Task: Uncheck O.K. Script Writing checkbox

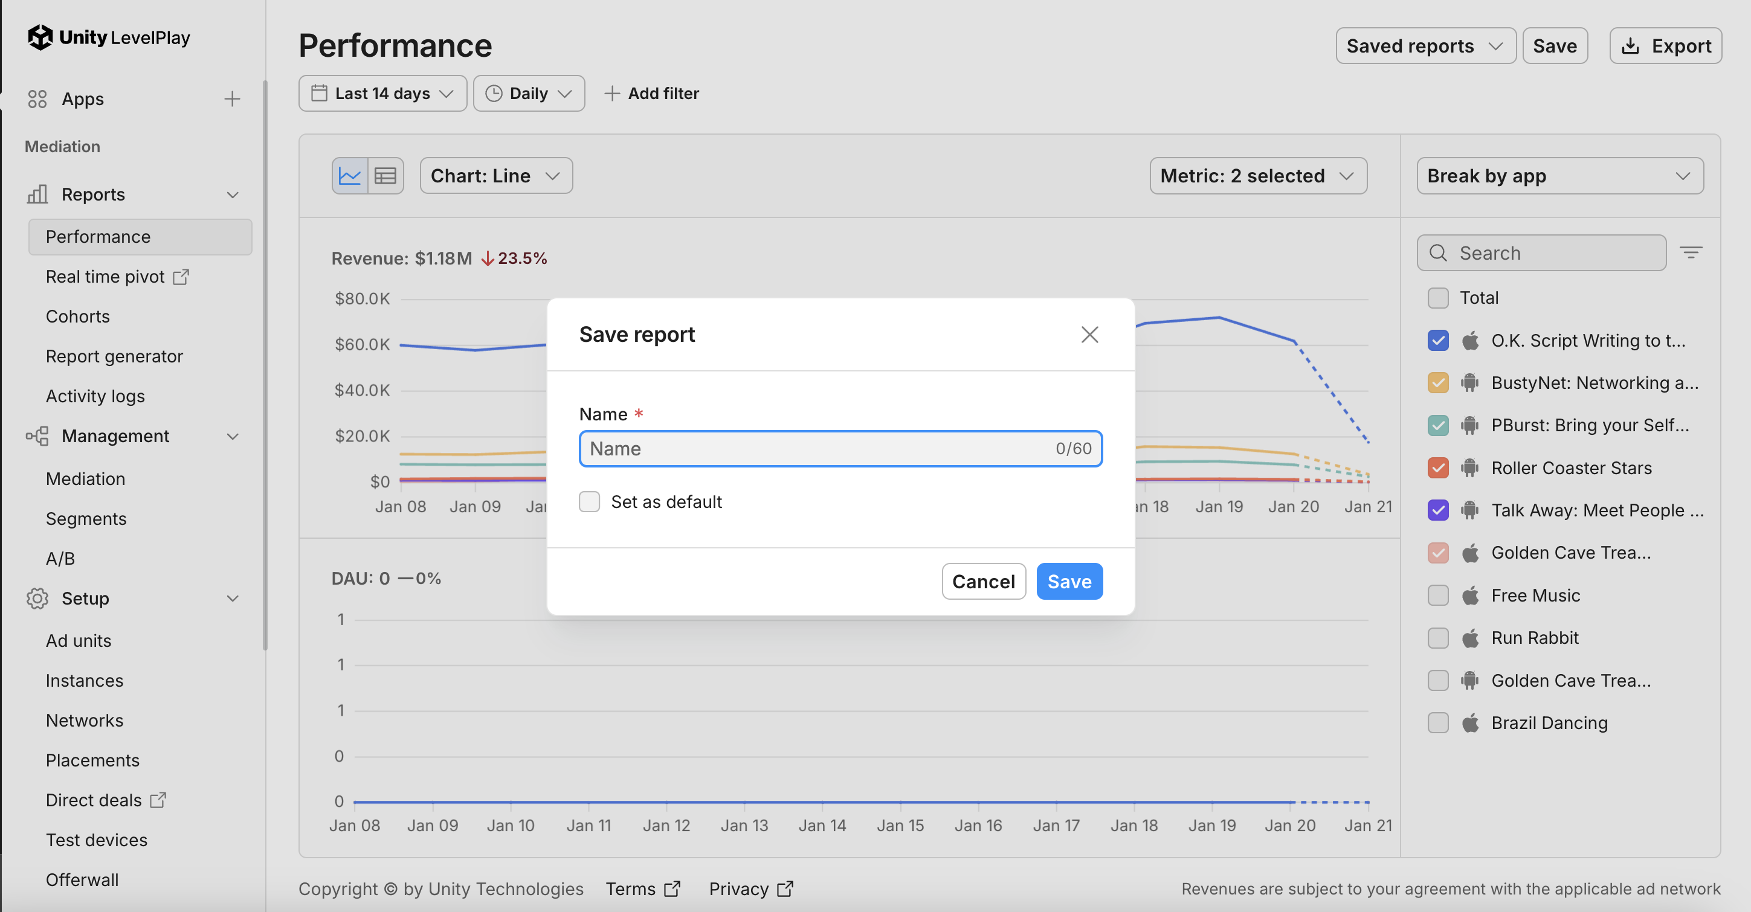Action: pyautogui.click(x=1438, y=341)
